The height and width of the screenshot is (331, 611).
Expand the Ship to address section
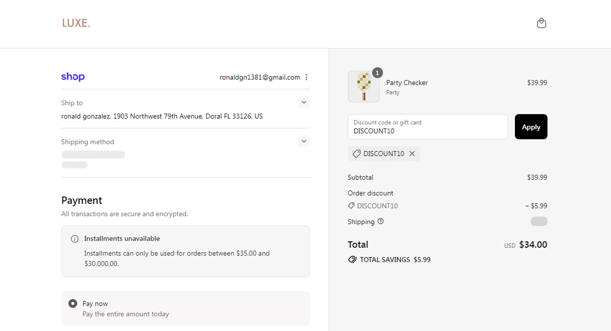pos(304,102)
